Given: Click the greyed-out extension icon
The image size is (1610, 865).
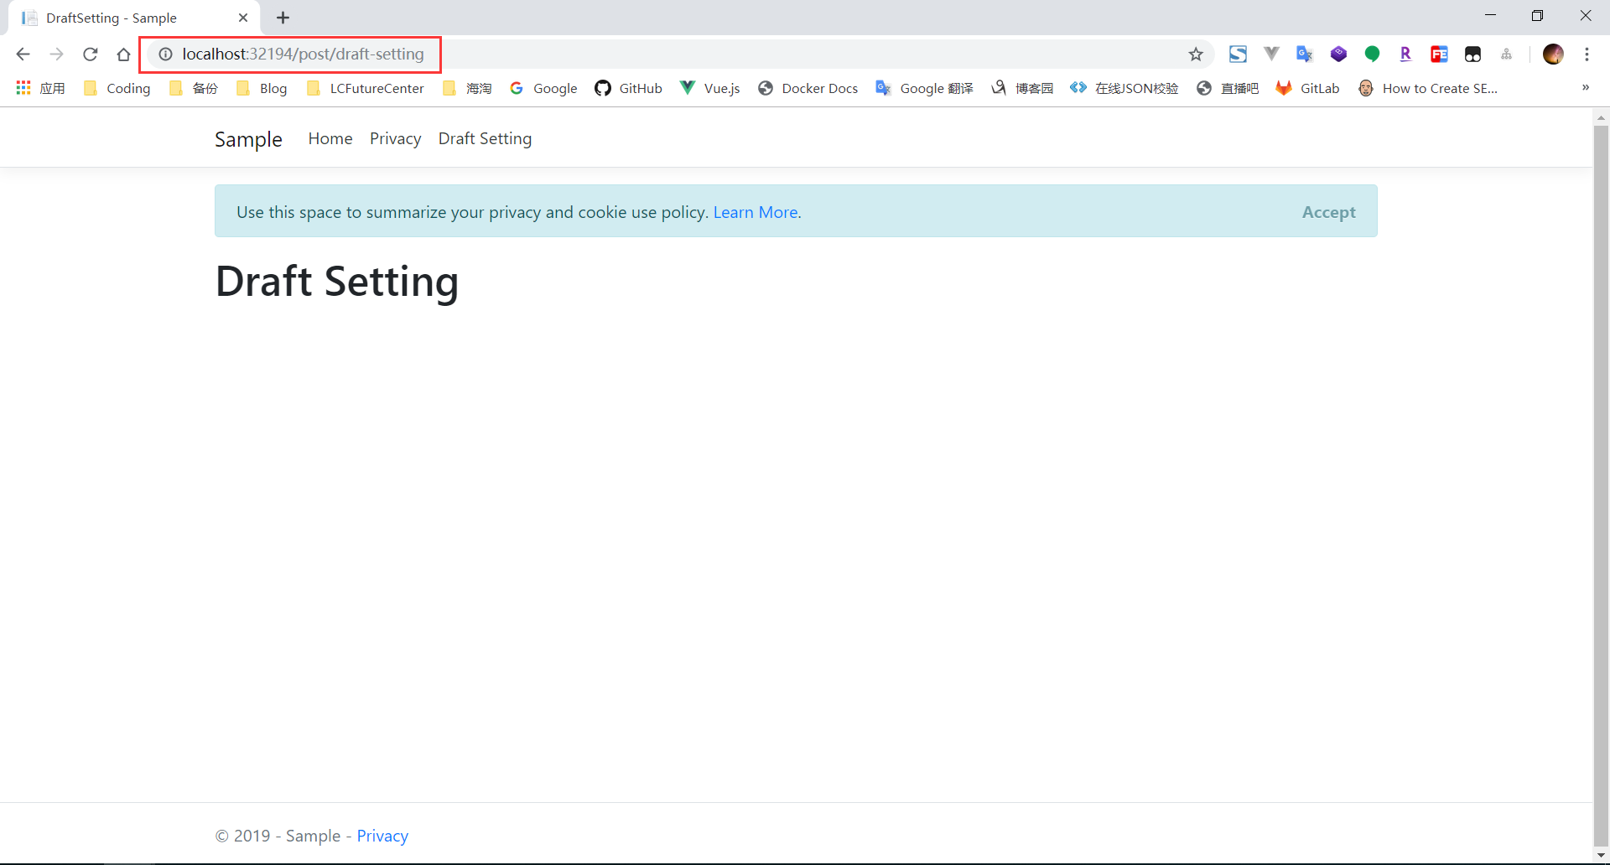Looking at the screenshot, I should tap(1506, 54).
